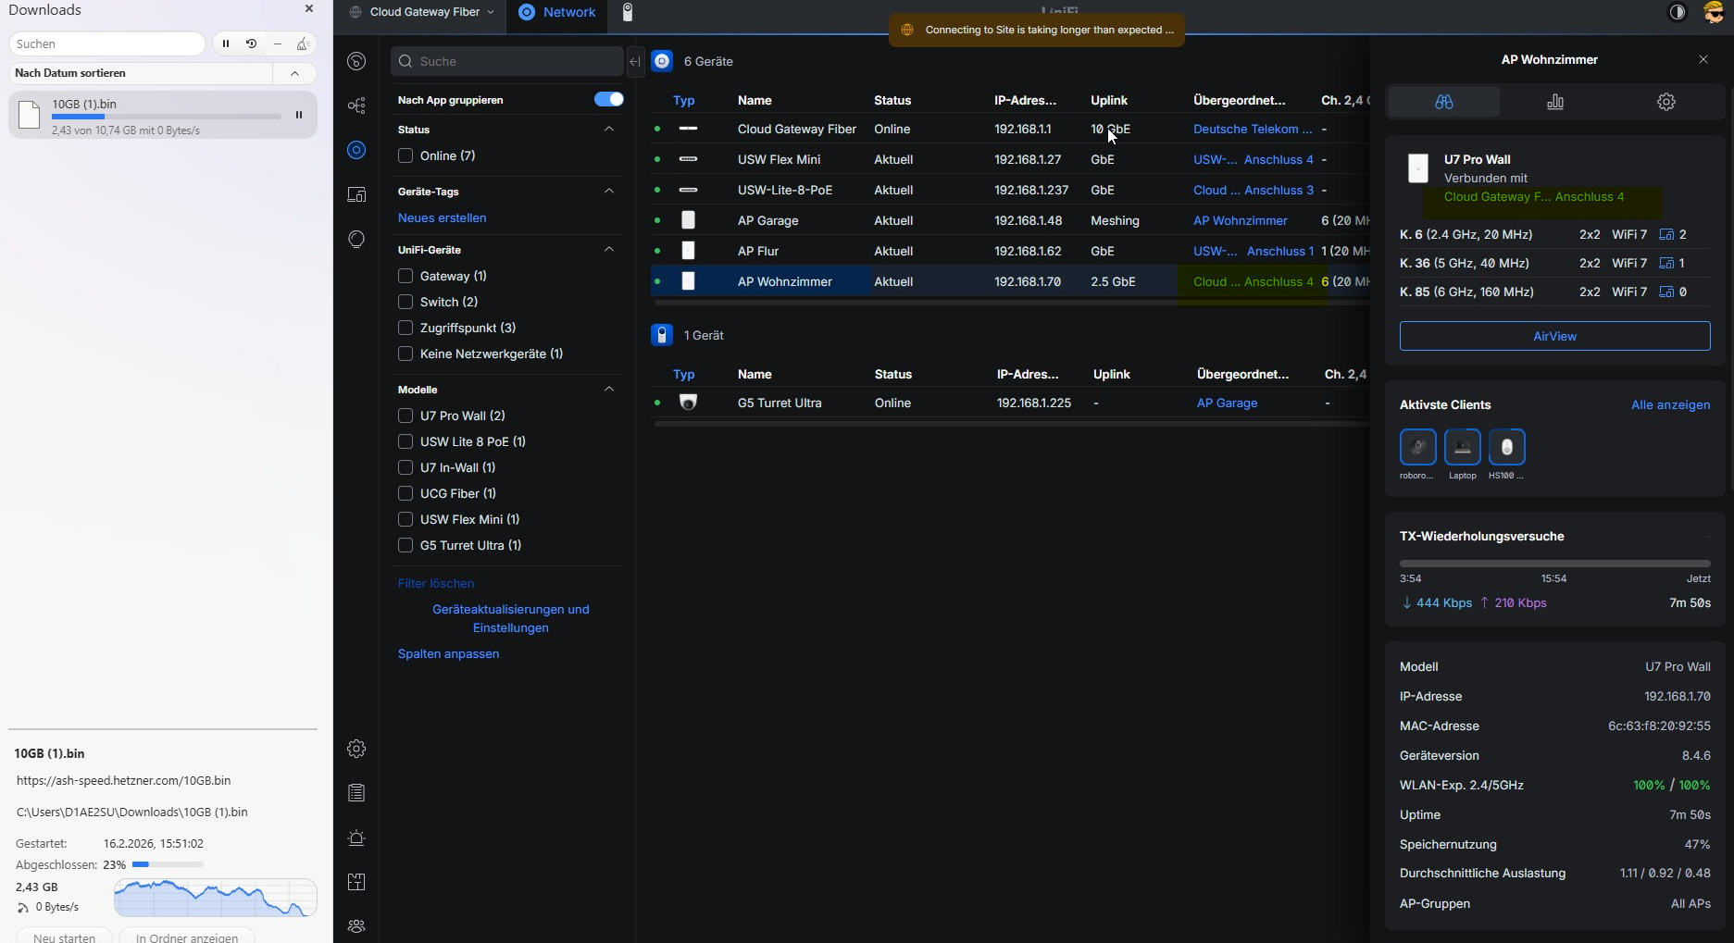Click Neu starten download button
This screenshot has width=1734, height=943.
click(x=64, y=937)
